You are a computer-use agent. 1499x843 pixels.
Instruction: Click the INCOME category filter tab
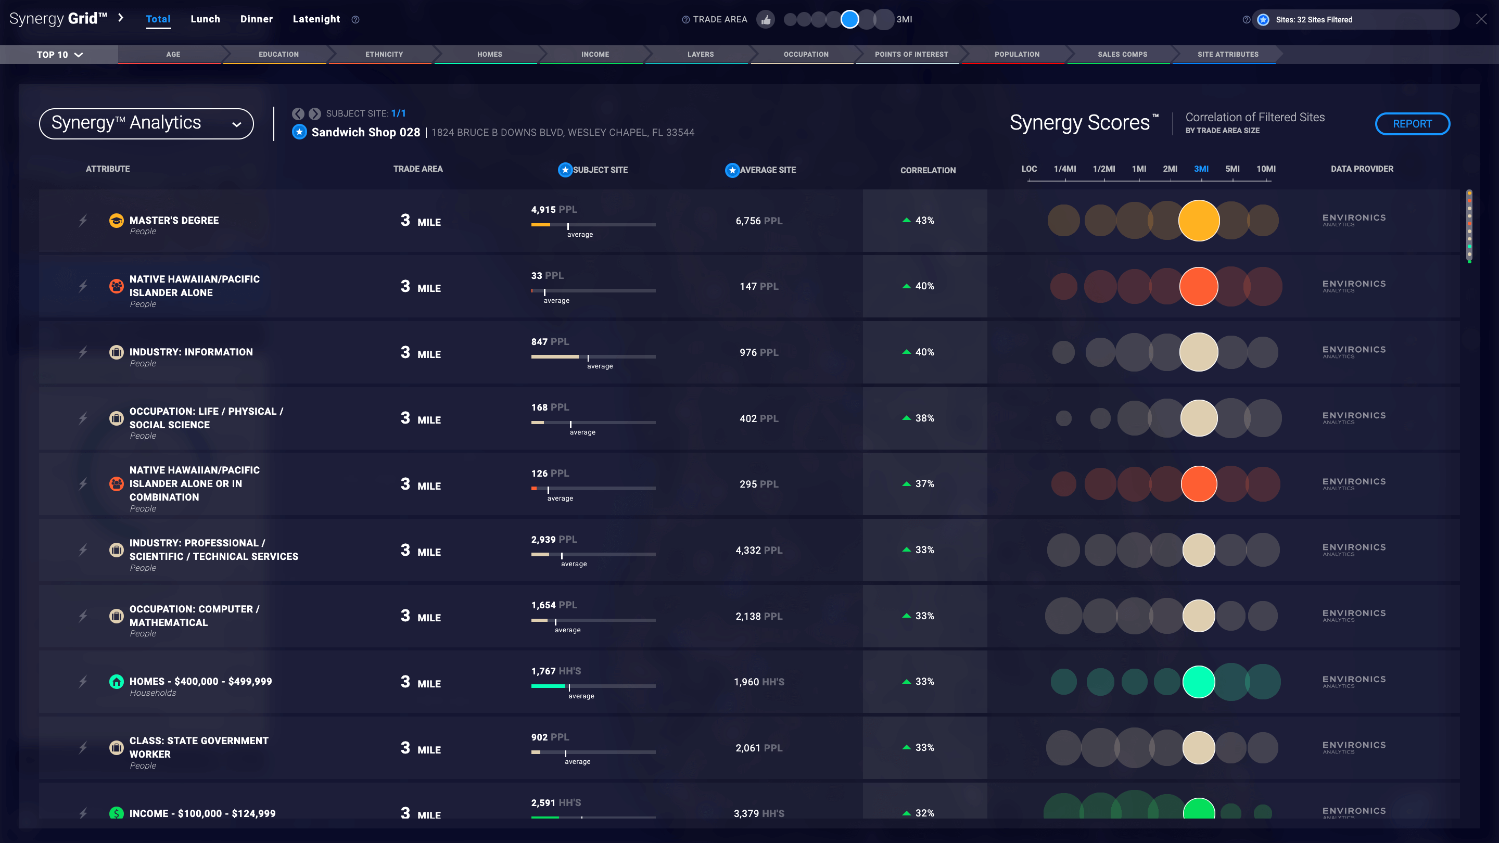tap(595, 54)
